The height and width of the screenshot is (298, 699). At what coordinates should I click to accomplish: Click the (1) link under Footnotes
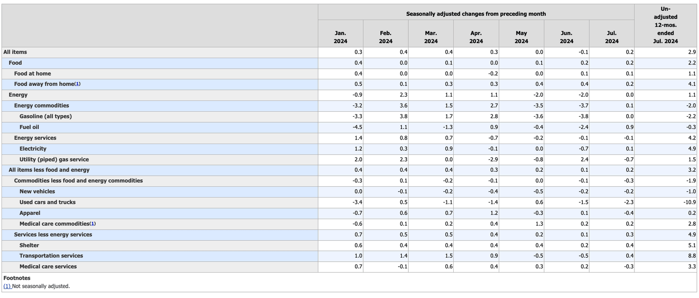pyautogui.click(x=7, y=286)
